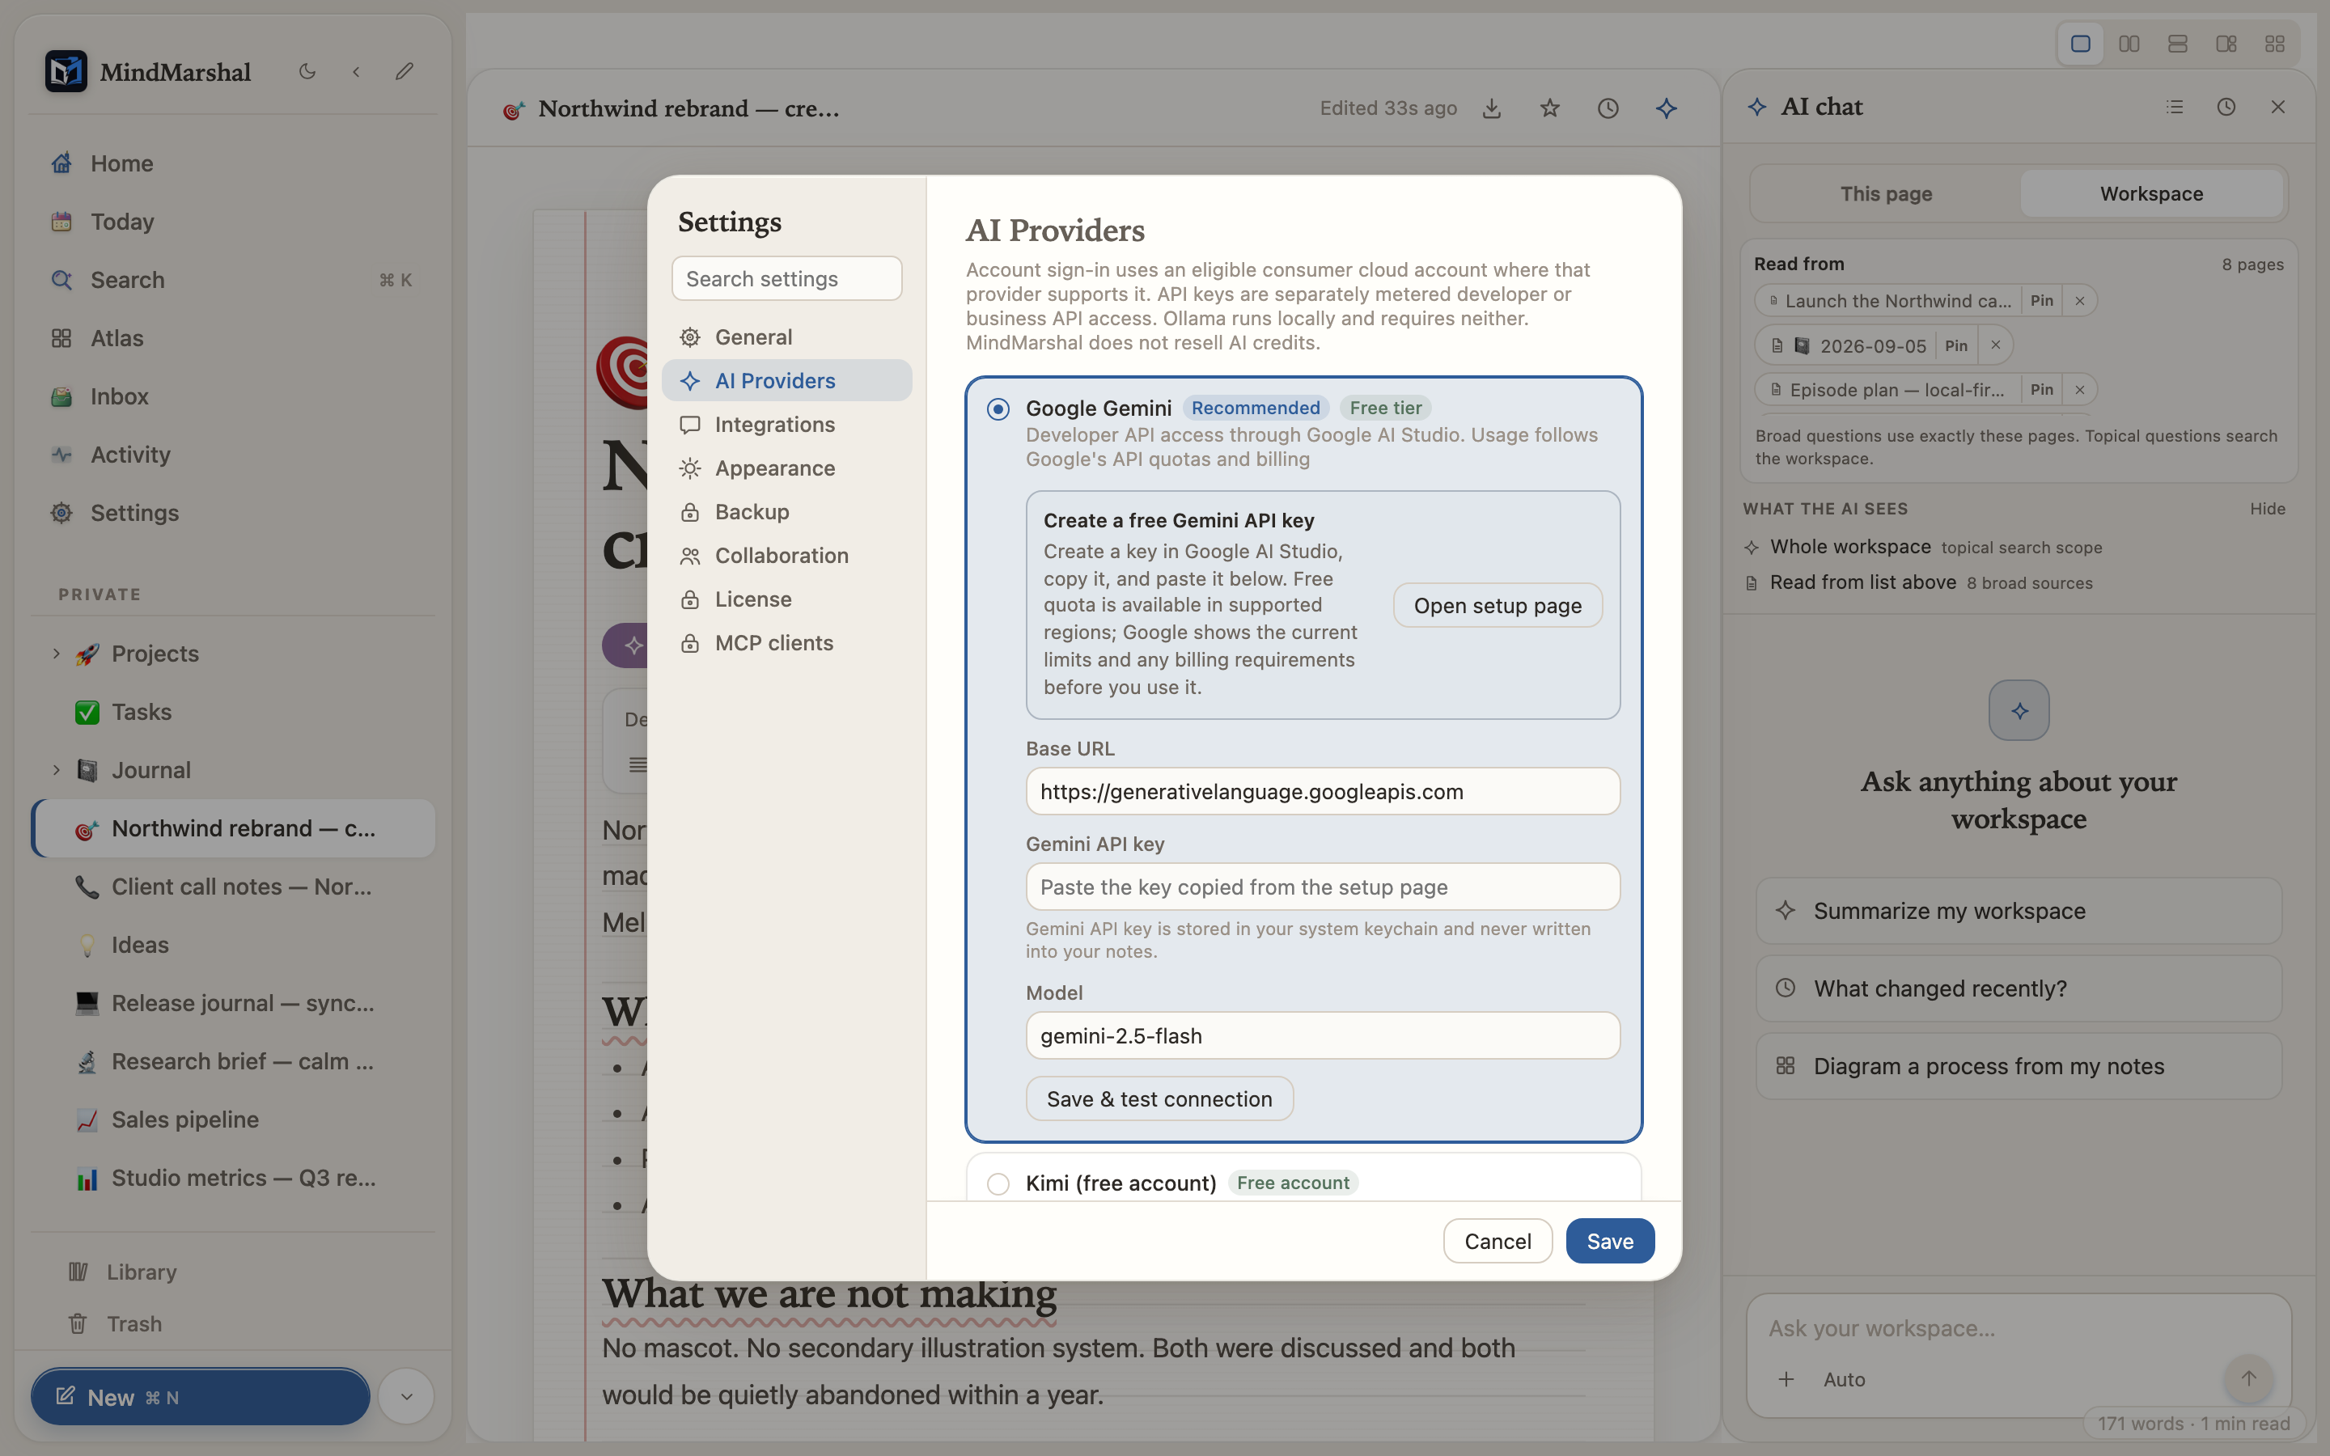
Task: Open Backup settings tab
Action: pyautogui.click(x=786, y=511)
